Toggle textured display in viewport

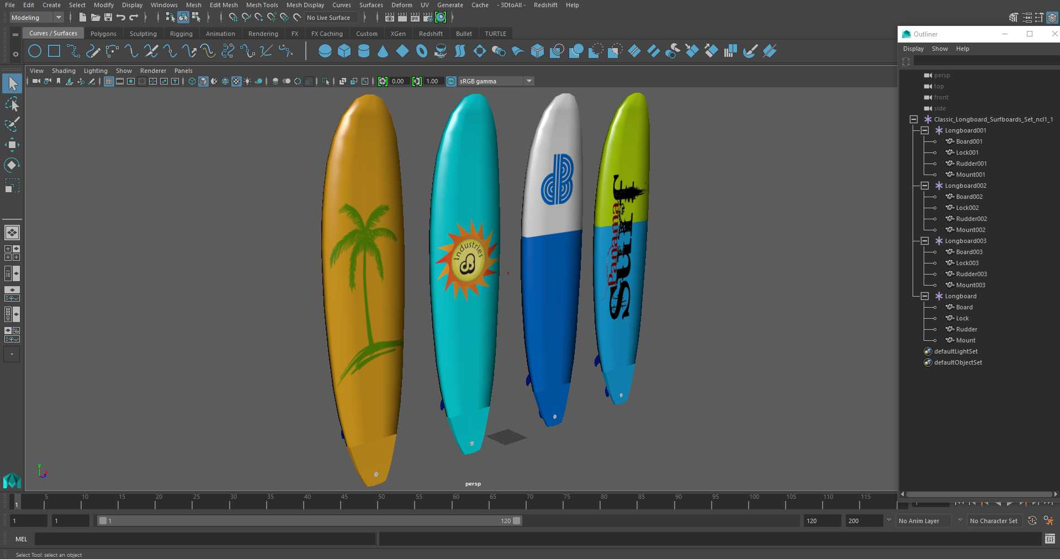point(236,81)
